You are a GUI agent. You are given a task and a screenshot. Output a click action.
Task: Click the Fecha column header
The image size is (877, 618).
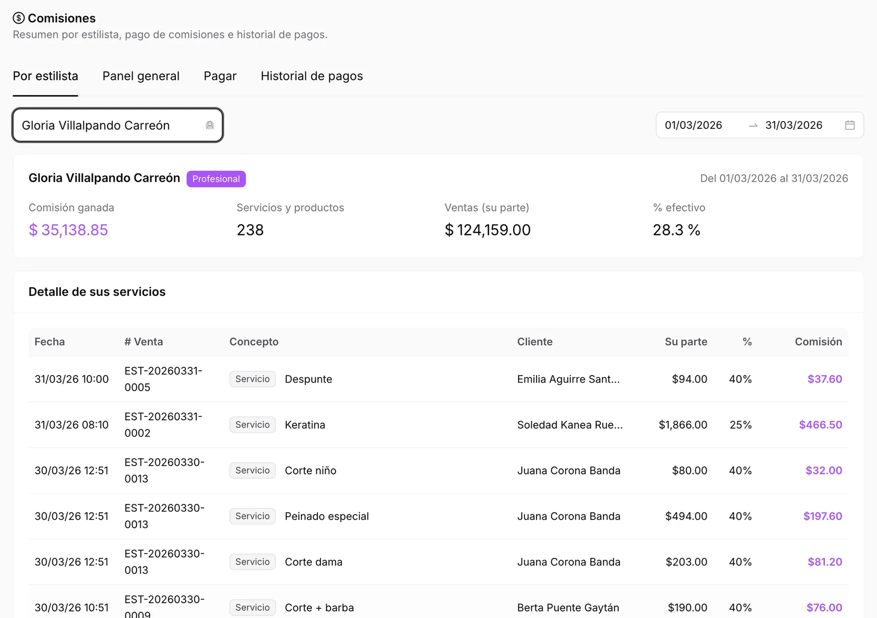[49, 342]
